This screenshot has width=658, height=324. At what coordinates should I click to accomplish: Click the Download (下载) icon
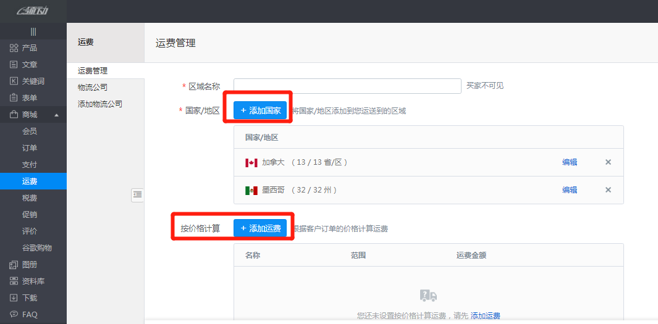(14, 298)
